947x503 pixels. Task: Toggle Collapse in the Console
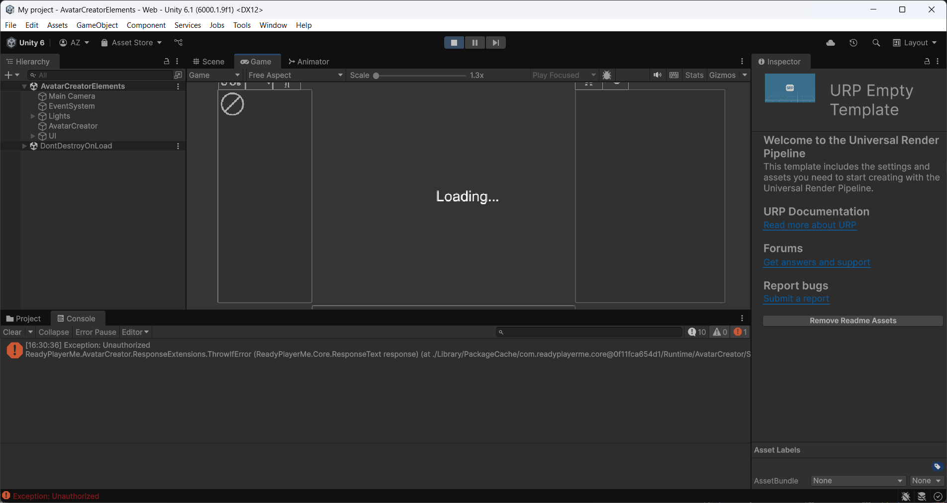[x=54, y=332]
